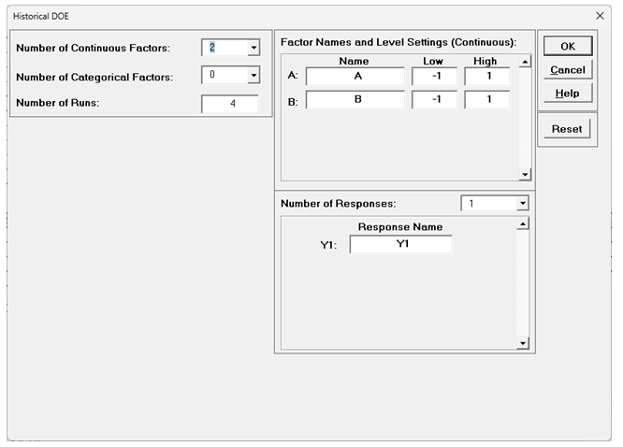Viewport: 623px width, 447px height.
Task: Expand the Number of Categorical Factors dropdown
Action: click(253, 77)
